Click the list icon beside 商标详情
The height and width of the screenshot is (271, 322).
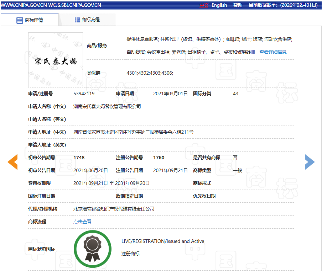point(20,20)
